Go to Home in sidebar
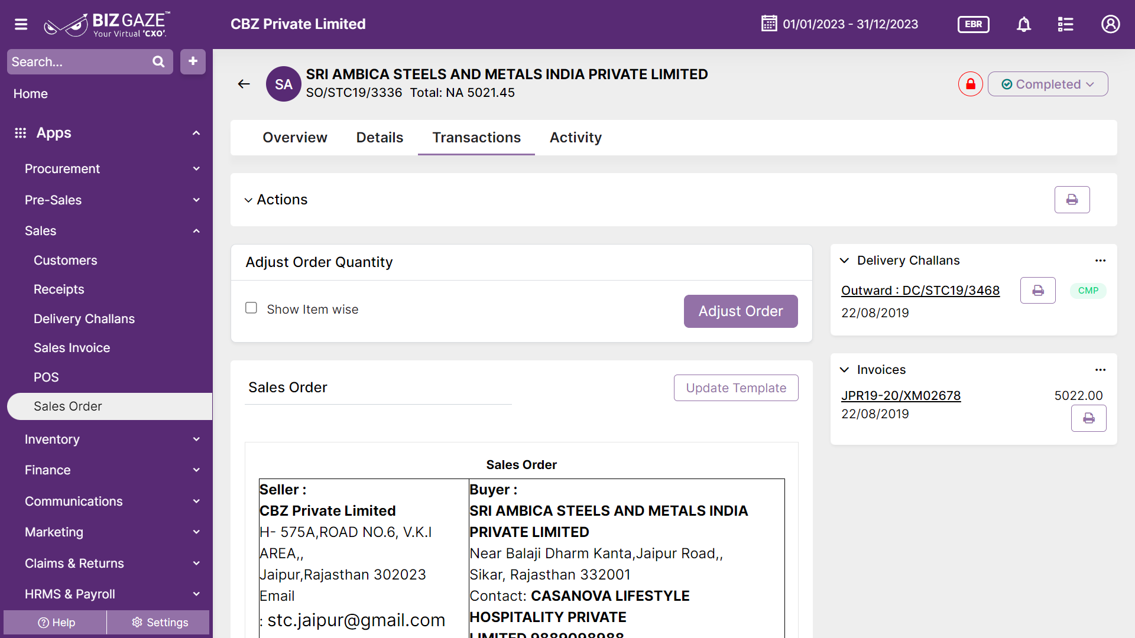 (x=31, y=94)
